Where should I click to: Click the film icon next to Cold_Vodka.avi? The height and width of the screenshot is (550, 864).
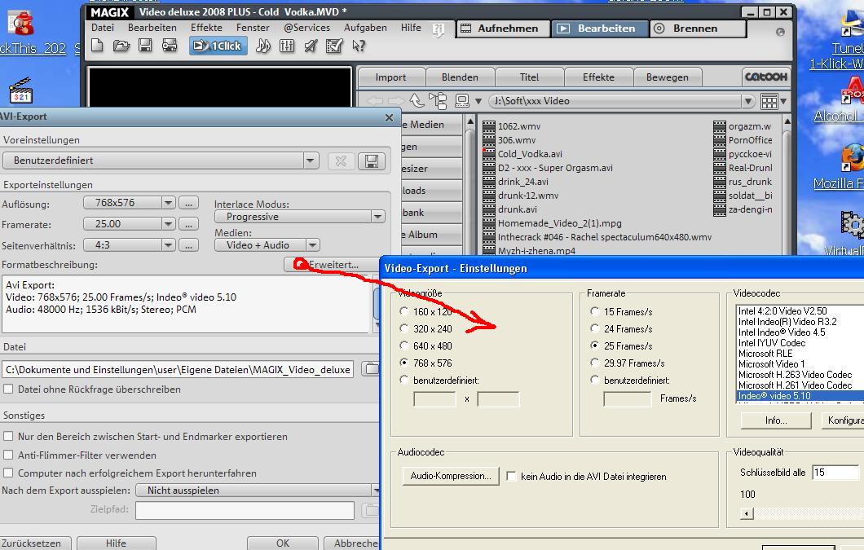tap(489, 154)
